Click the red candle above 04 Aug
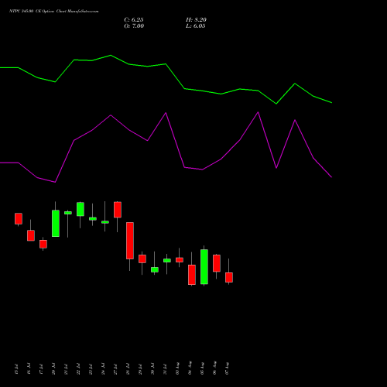 click(x=192, y=275)
